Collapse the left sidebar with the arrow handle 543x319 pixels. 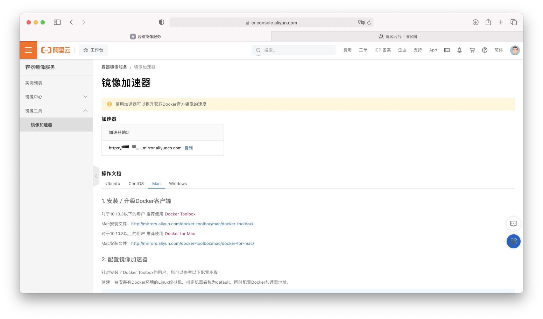(x=96, y=176)
